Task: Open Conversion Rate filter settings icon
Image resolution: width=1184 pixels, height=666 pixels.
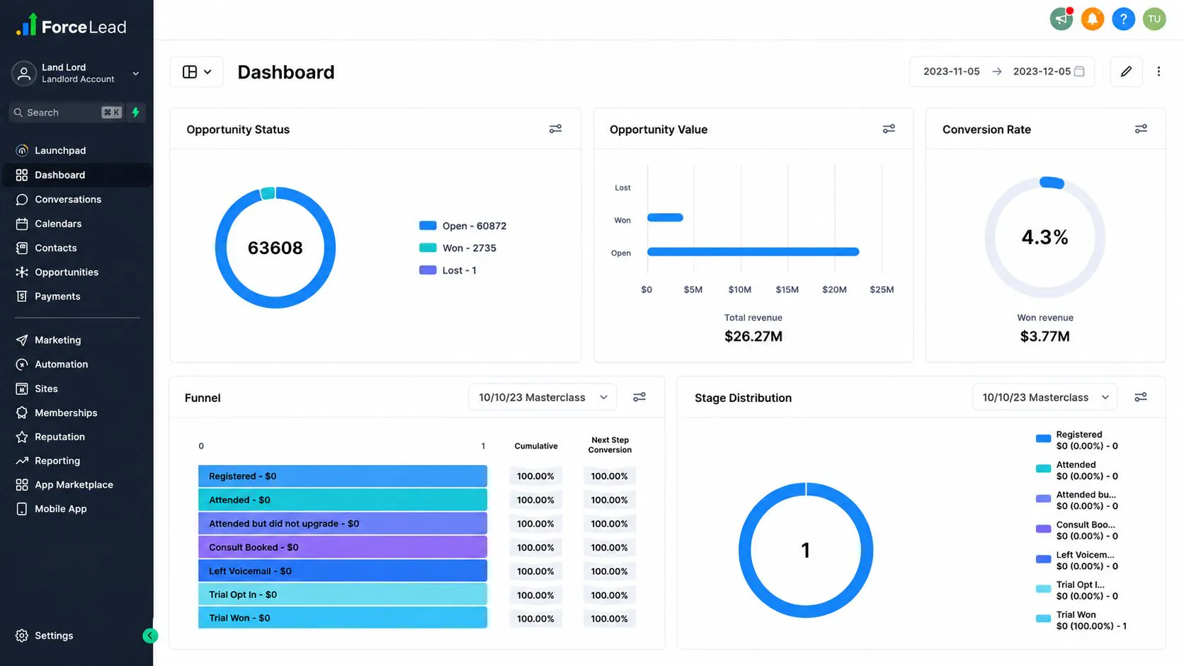Action: (x=1141, y=129)
